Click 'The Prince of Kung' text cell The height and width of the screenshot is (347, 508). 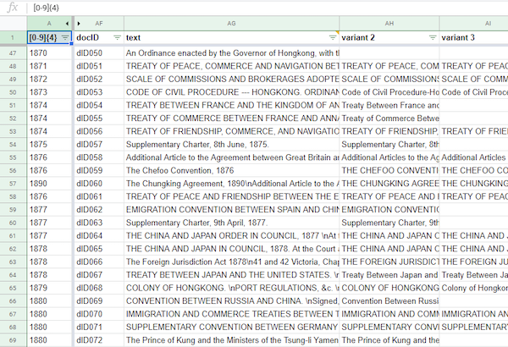(x=231, y=340)
